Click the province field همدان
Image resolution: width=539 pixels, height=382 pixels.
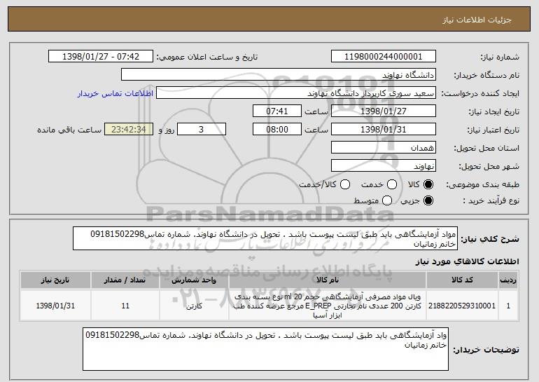click(384, 148)
